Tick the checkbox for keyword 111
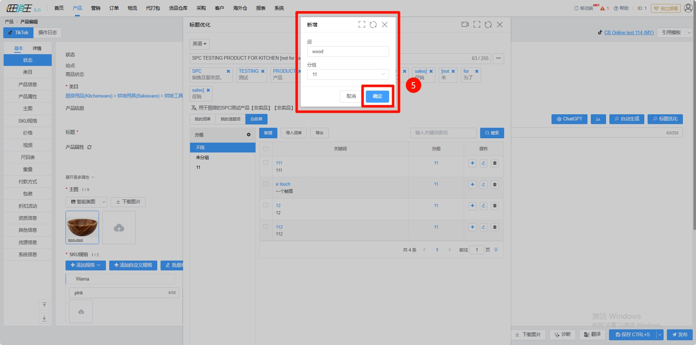Image resolution: width=696 pixels, height=345 pixels. 266,163
